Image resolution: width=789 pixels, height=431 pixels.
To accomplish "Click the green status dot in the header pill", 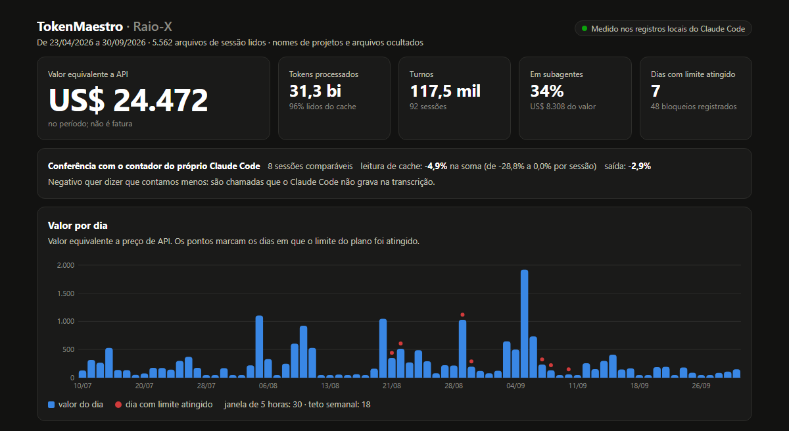I will coord(585,29).
